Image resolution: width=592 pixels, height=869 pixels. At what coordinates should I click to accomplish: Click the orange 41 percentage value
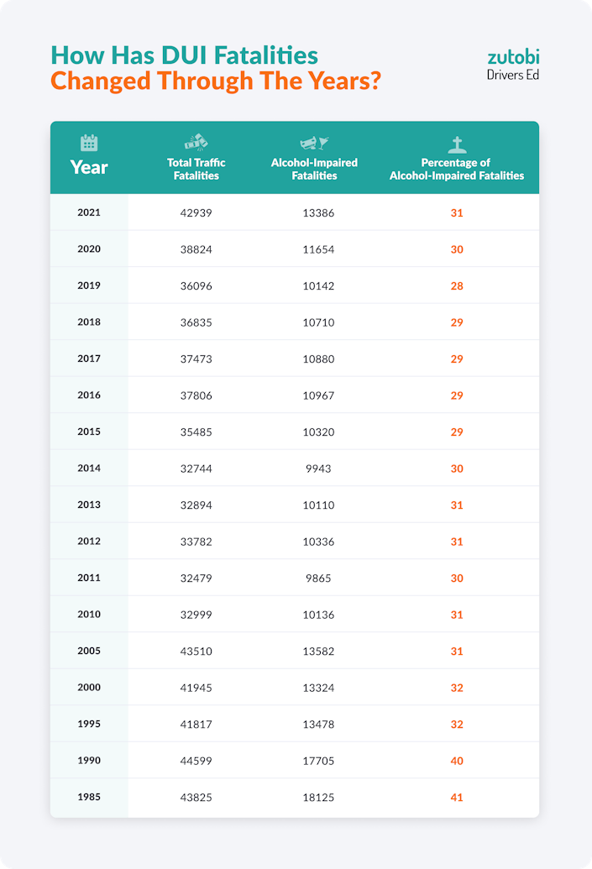(x=456, y=798)
